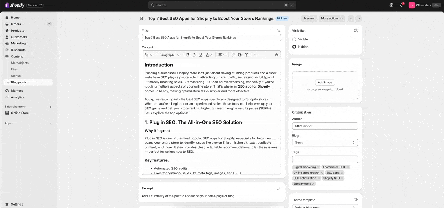Remove the Ecommerce SEO tag
The image size is (444, 208).
point(347,167)
